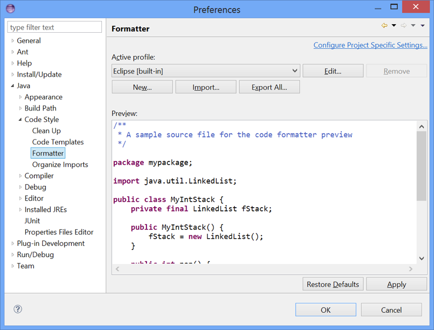Open Code Templates preference page
Viewport: 434px width, 330px height.
pyautogui.click(x=58, y=142)
